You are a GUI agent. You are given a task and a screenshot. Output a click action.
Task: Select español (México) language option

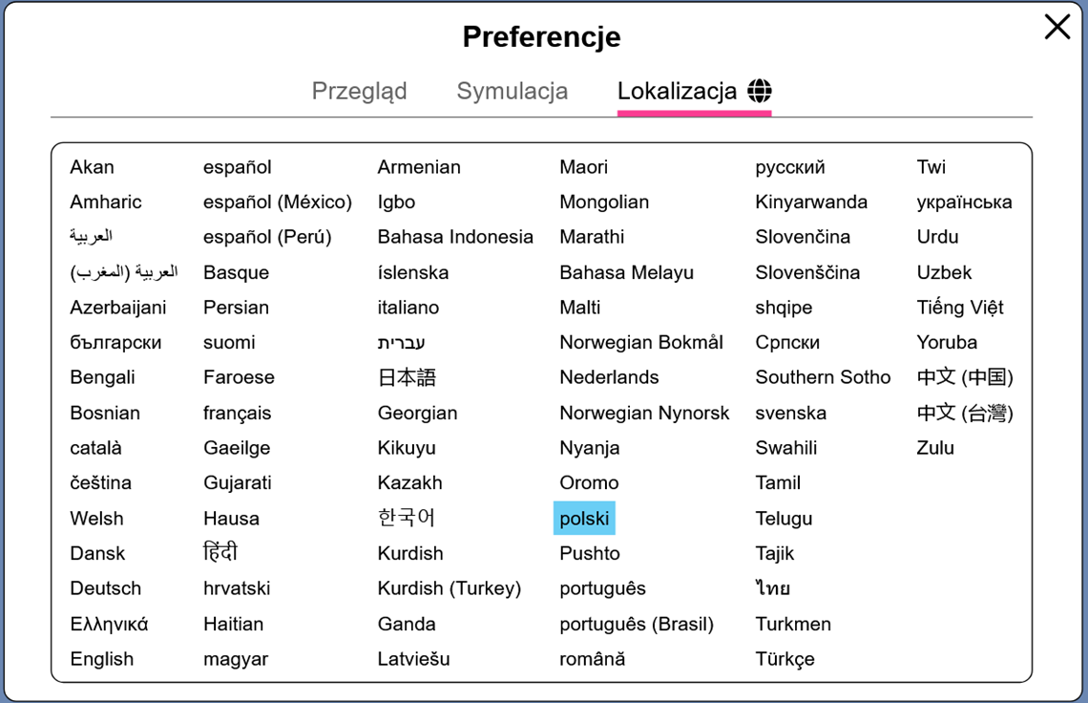coord(278,202)
